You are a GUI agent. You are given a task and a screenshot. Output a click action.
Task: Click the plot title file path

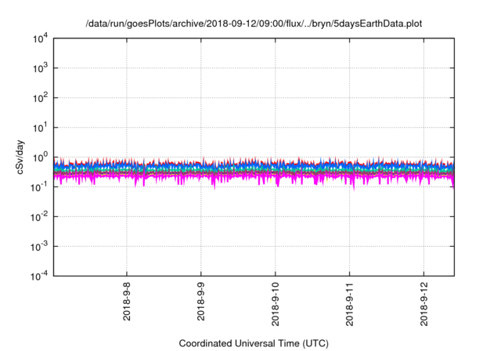coord(254,24)
